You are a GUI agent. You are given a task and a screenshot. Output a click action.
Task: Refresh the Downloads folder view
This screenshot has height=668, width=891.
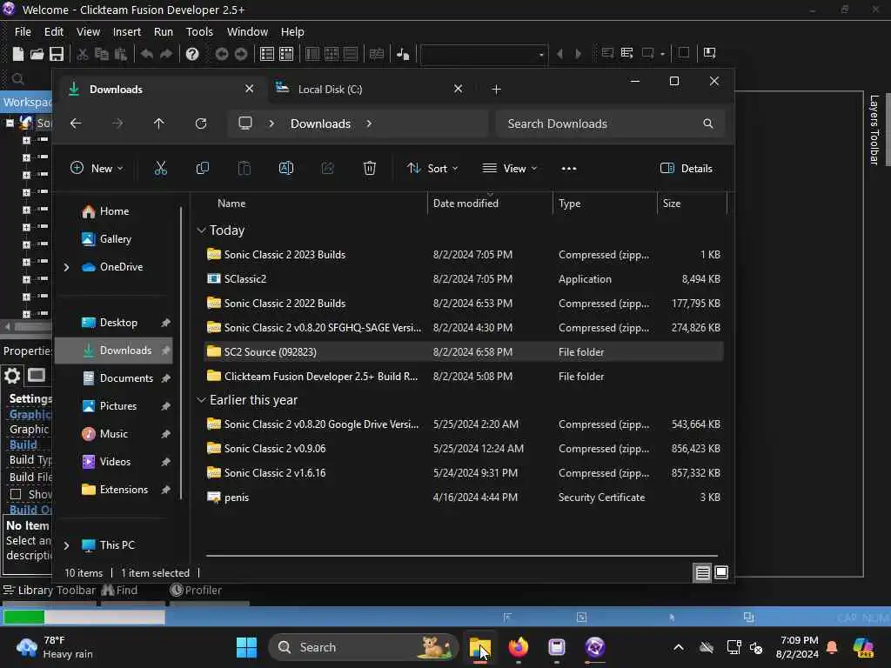(x=201, y=124)
